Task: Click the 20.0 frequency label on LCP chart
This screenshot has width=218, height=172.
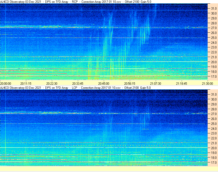Action: pyautogui.click(x=214, y=148)
